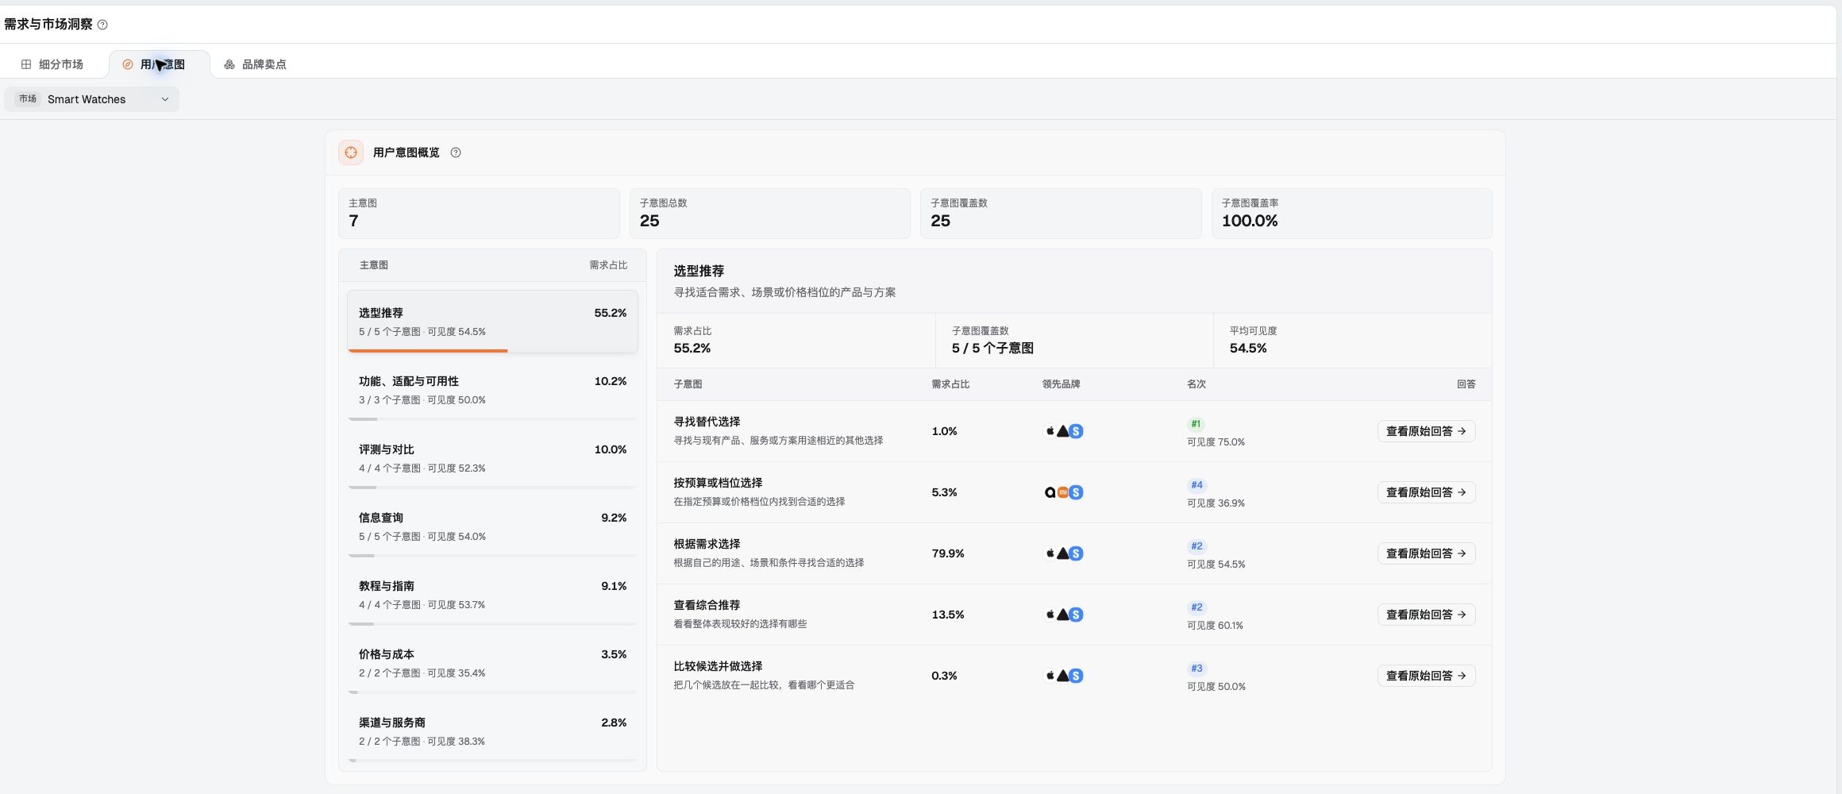Click the brand icons in 查看综合推荐 row
Viewport: 1842px width, 794px height.
point(1064,615)
